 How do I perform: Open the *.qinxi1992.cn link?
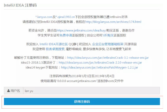click(x=65, y=17)
